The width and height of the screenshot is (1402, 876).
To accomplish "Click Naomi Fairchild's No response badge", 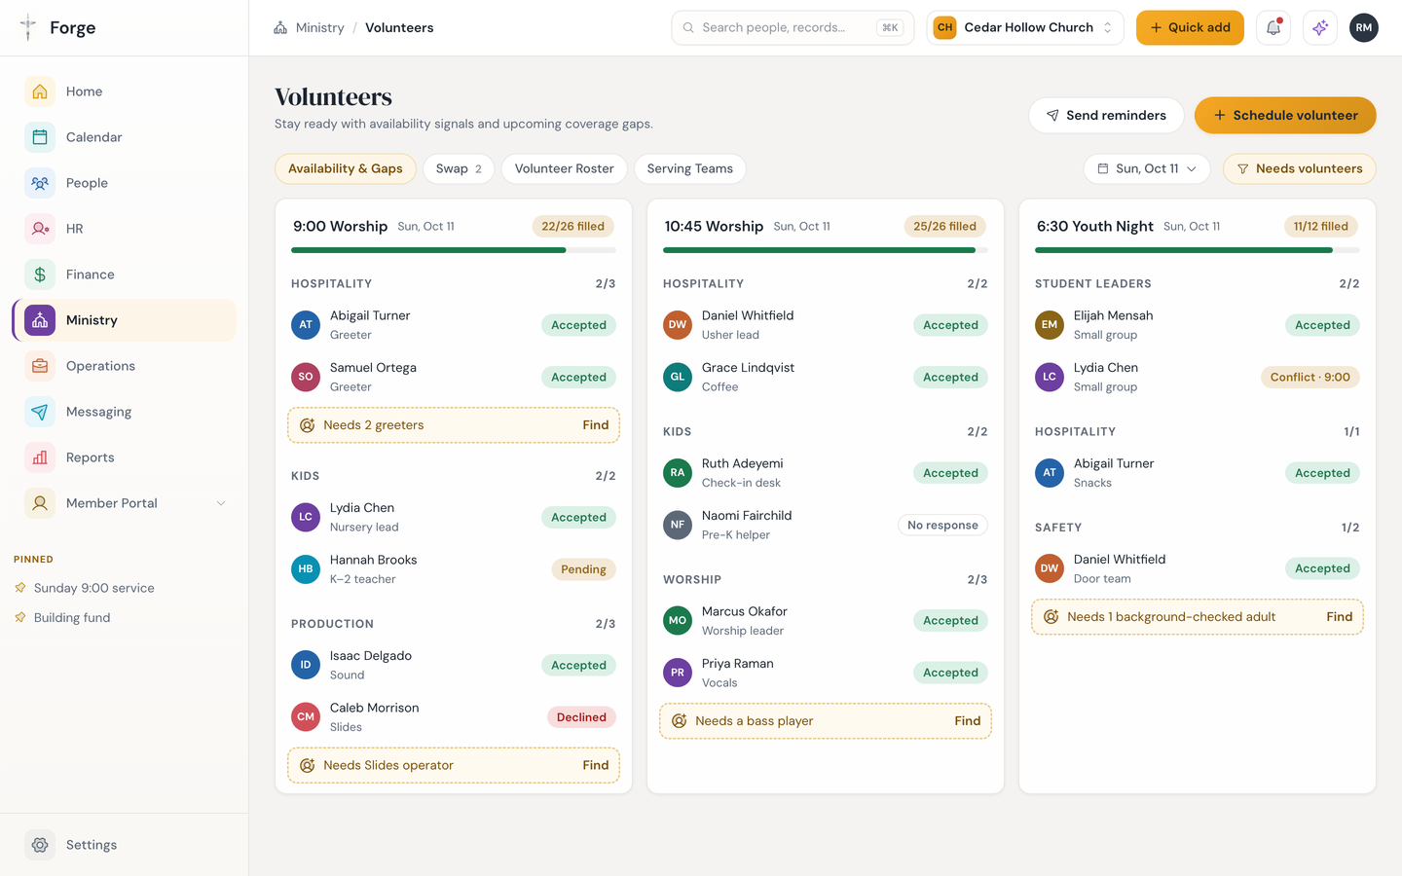I will (x=942, y=526).
